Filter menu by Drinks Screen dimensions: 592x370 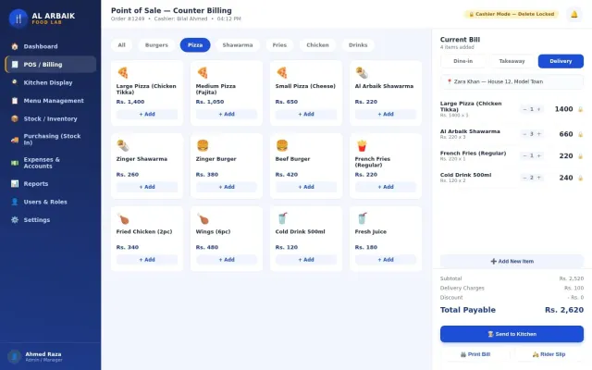tap(358, 45)
